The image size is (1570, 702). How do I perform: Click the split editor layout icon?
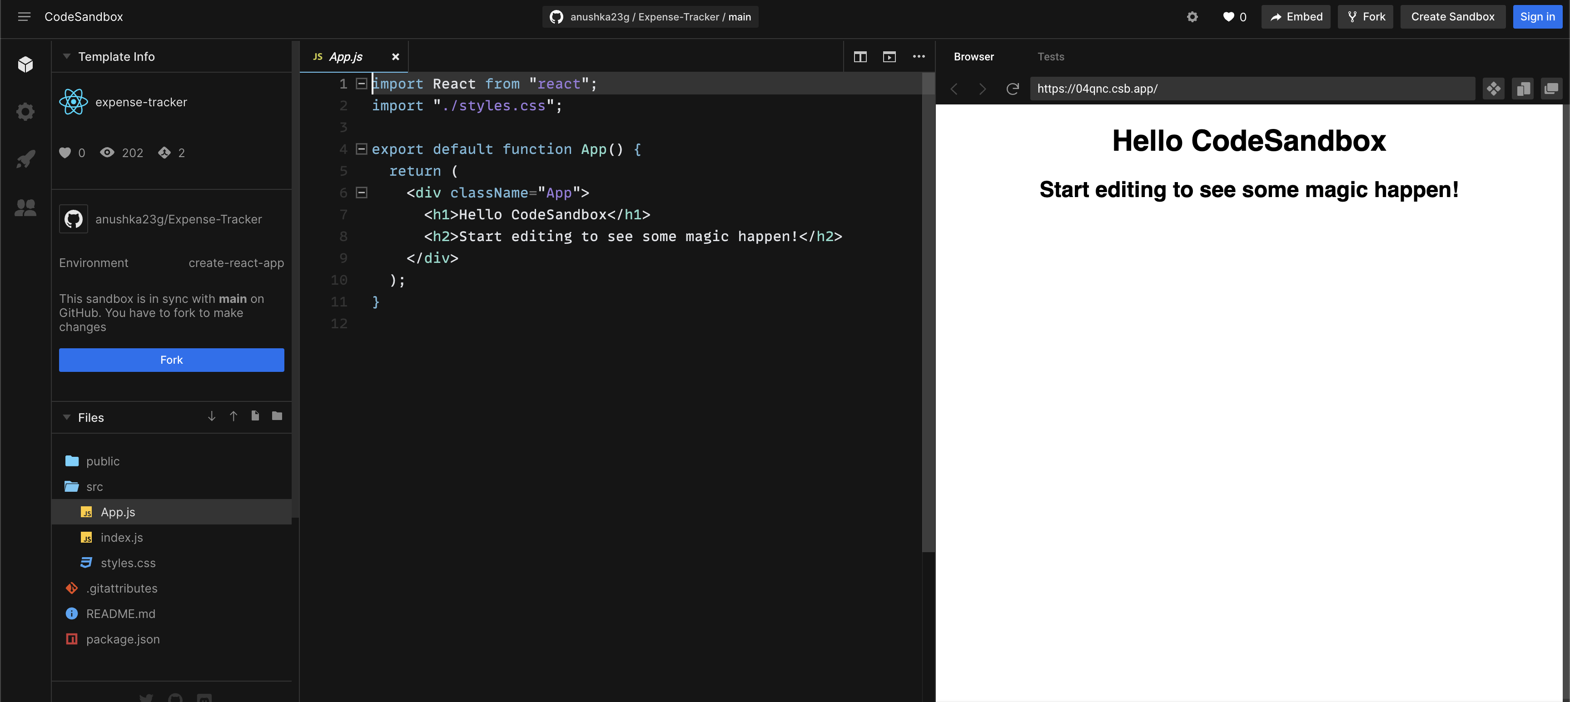coord(860,57)
